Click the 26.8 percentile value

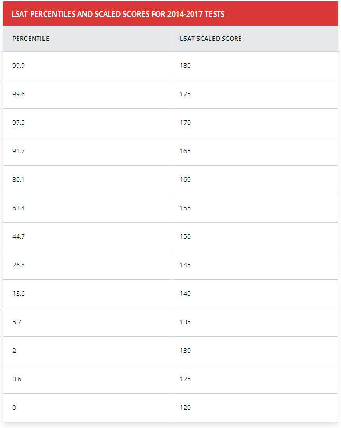pyautogui.click(x=19, y=265)
